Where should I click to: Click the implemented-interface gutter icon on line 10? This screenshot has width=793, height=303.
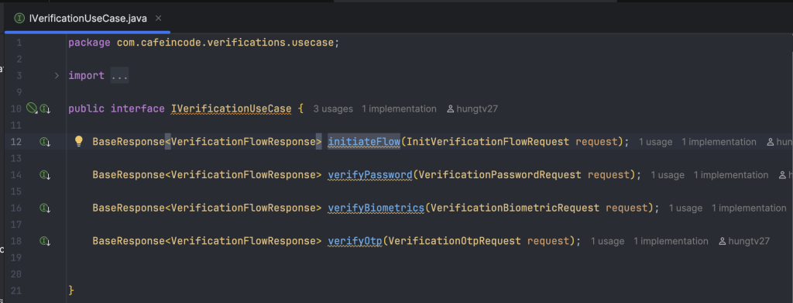[45, 108]
